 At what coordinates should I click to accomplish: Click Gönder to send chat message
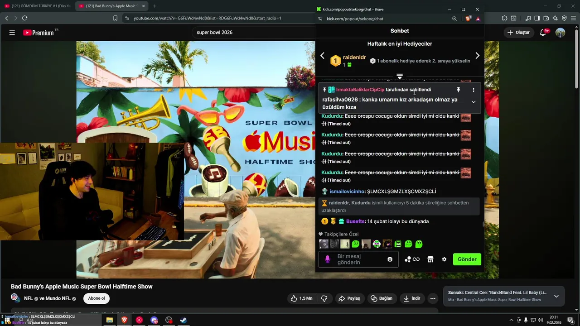[x=467, y=259]
